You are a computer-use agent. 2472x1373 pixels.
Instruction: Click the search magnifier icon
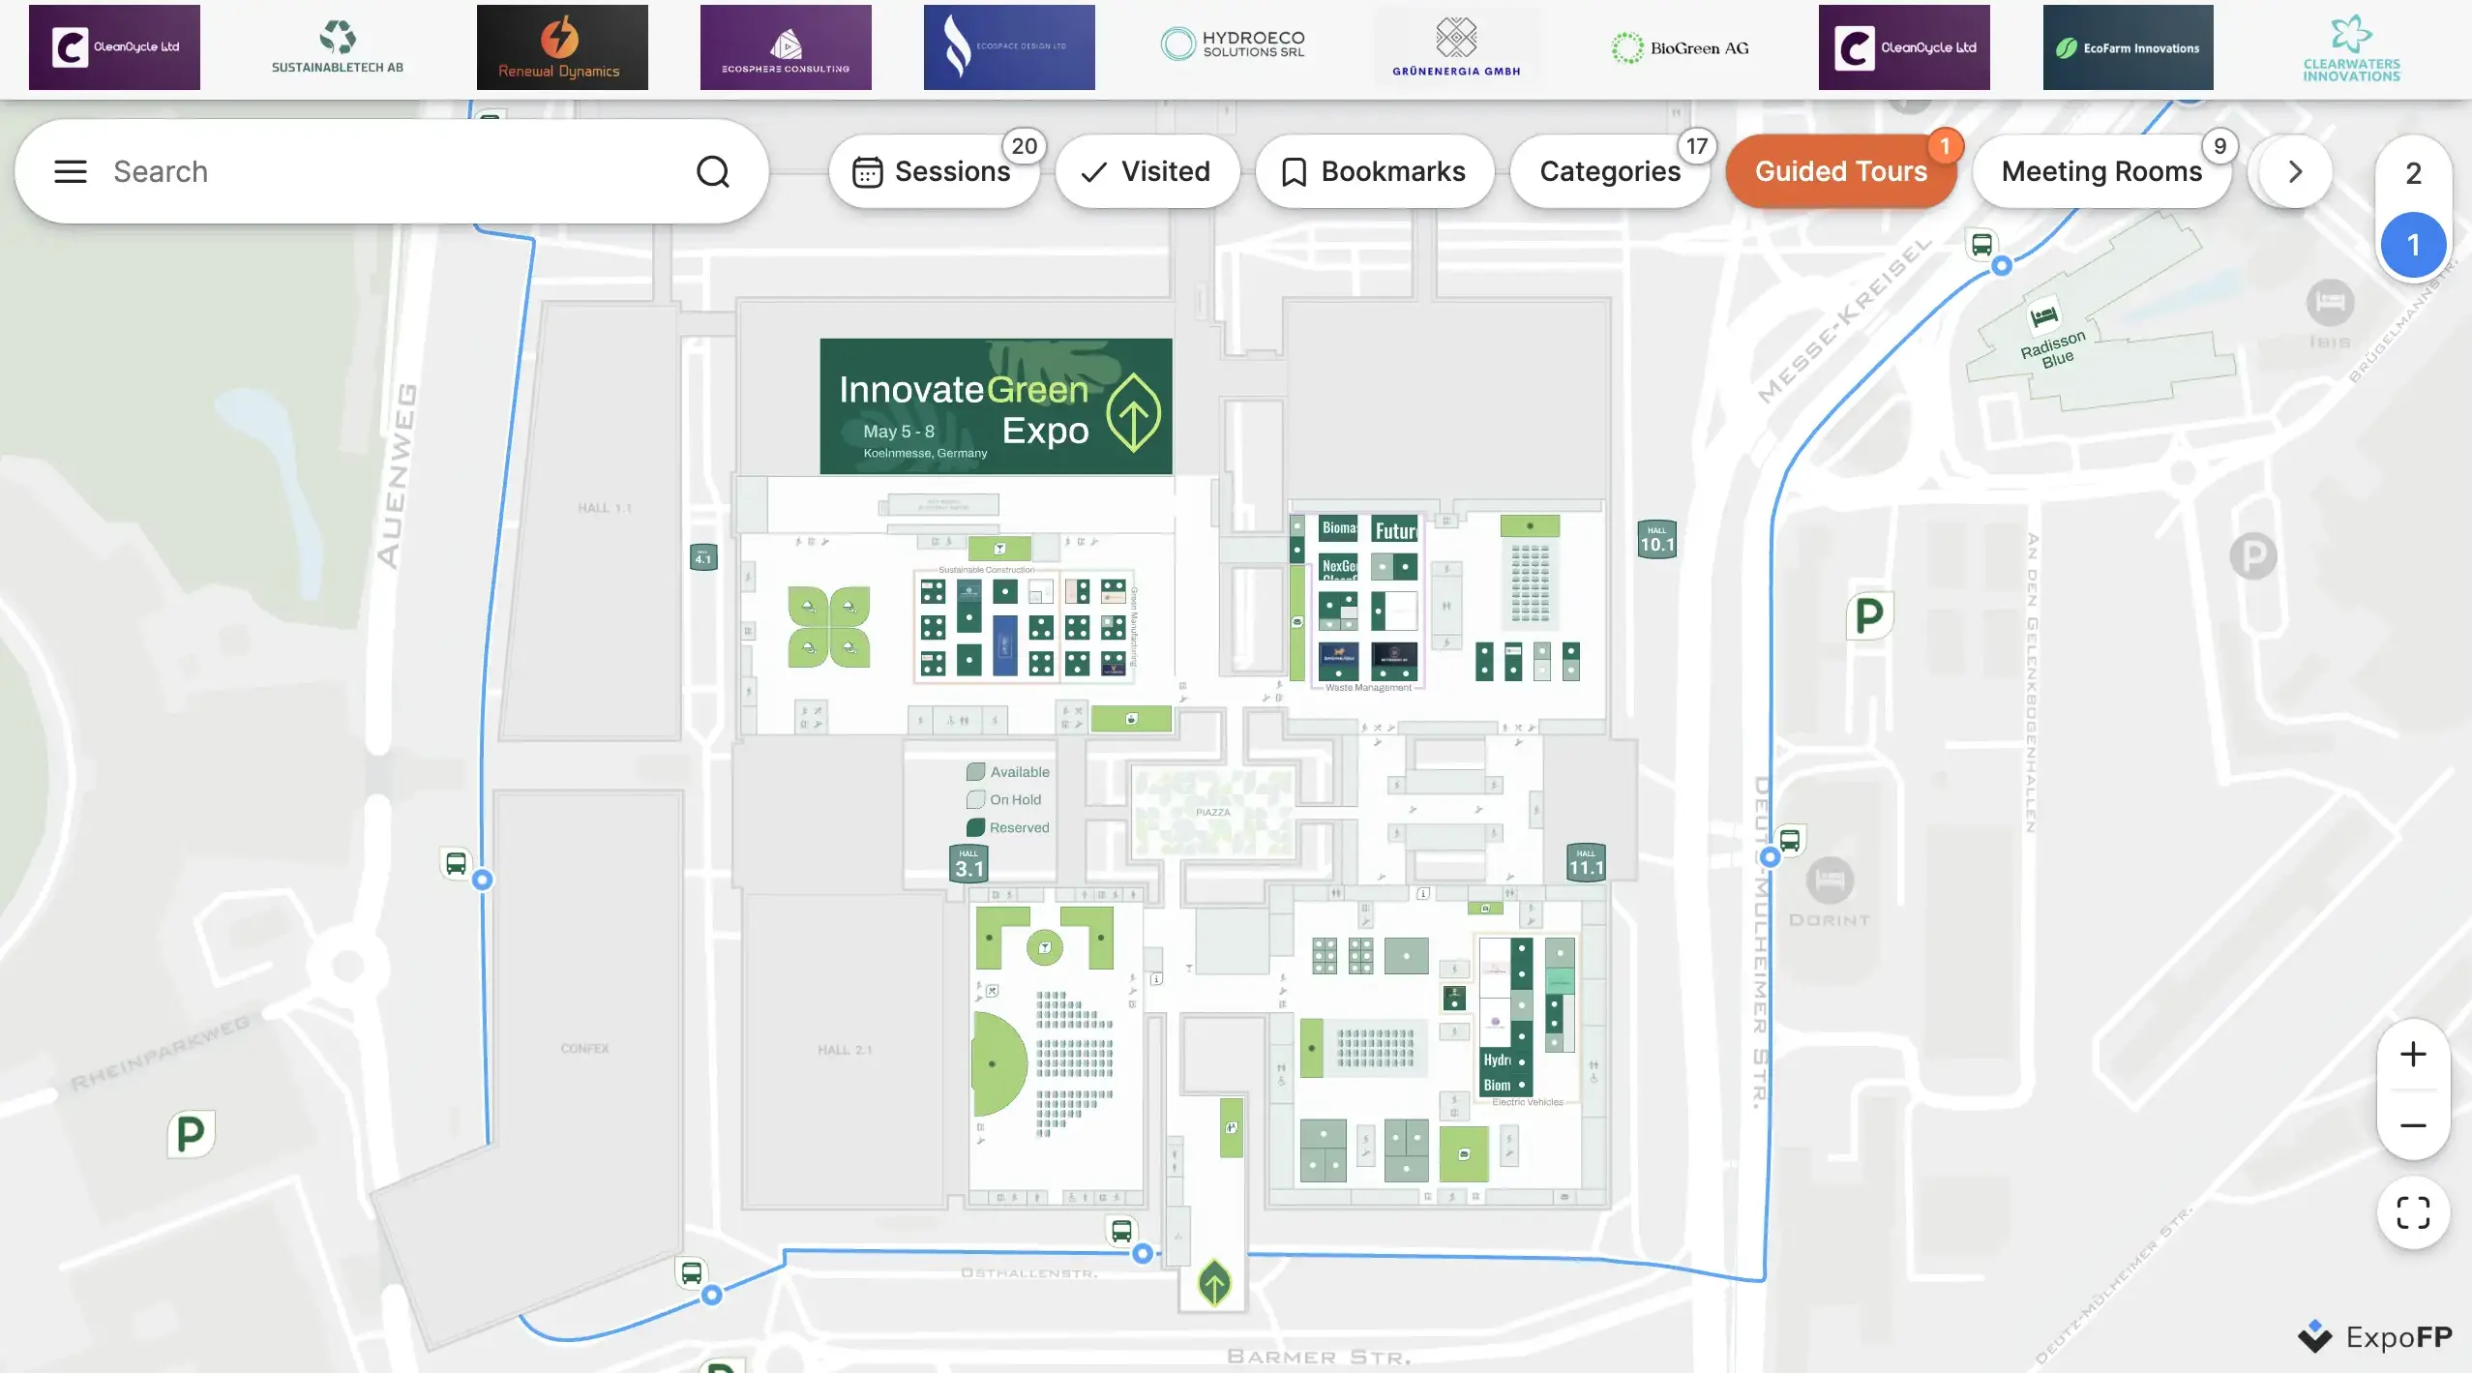tap(713, 172)
